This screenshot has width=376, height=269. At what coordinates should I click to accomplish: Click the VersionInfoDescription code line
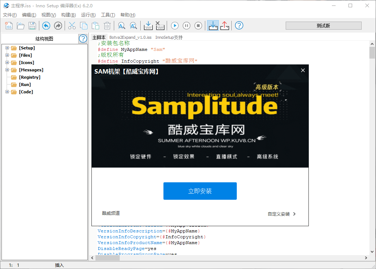click(x=149, y=231)
